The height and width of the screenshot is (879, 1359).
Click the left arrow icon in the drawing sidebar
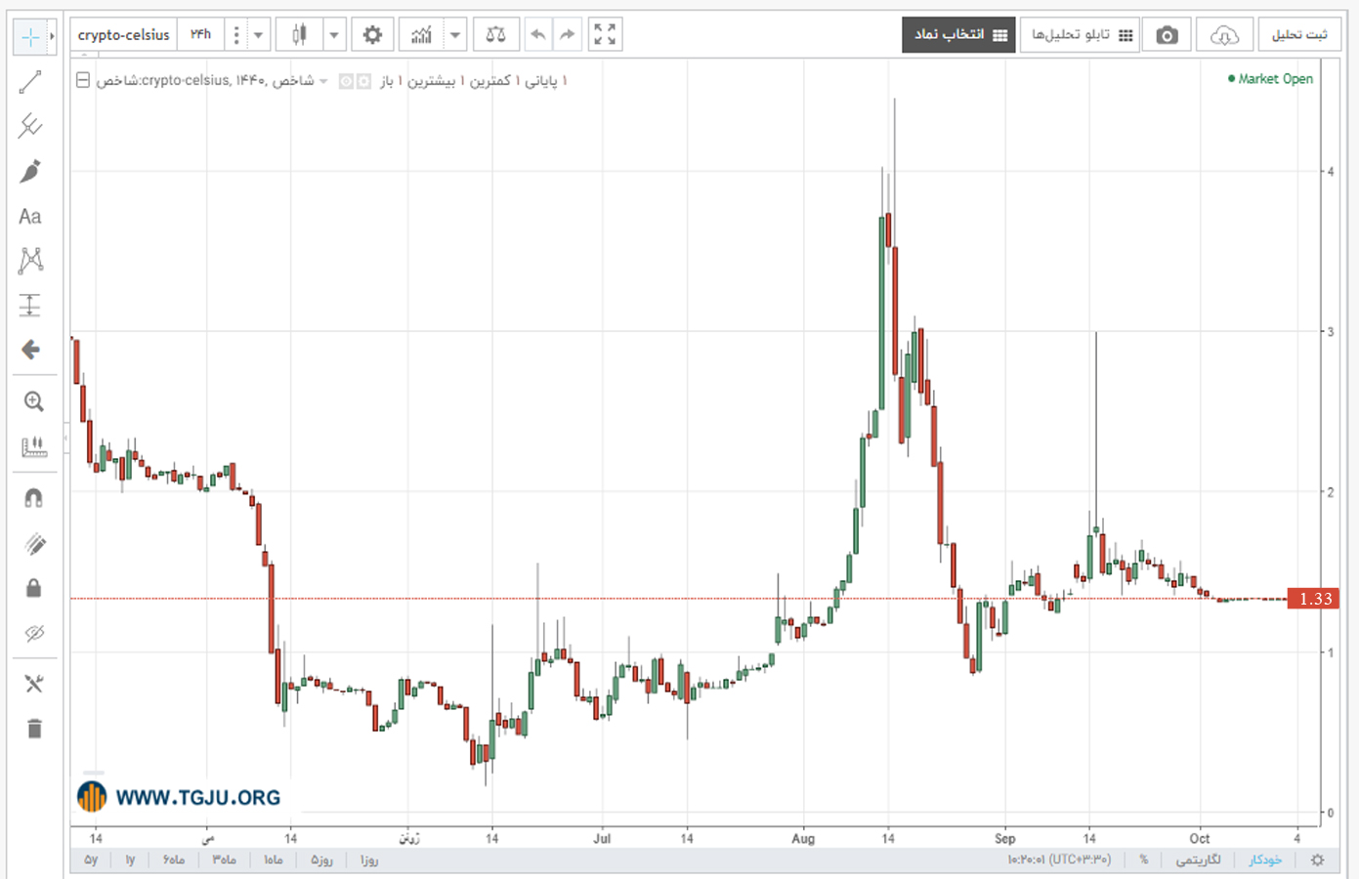click(30, 350)
